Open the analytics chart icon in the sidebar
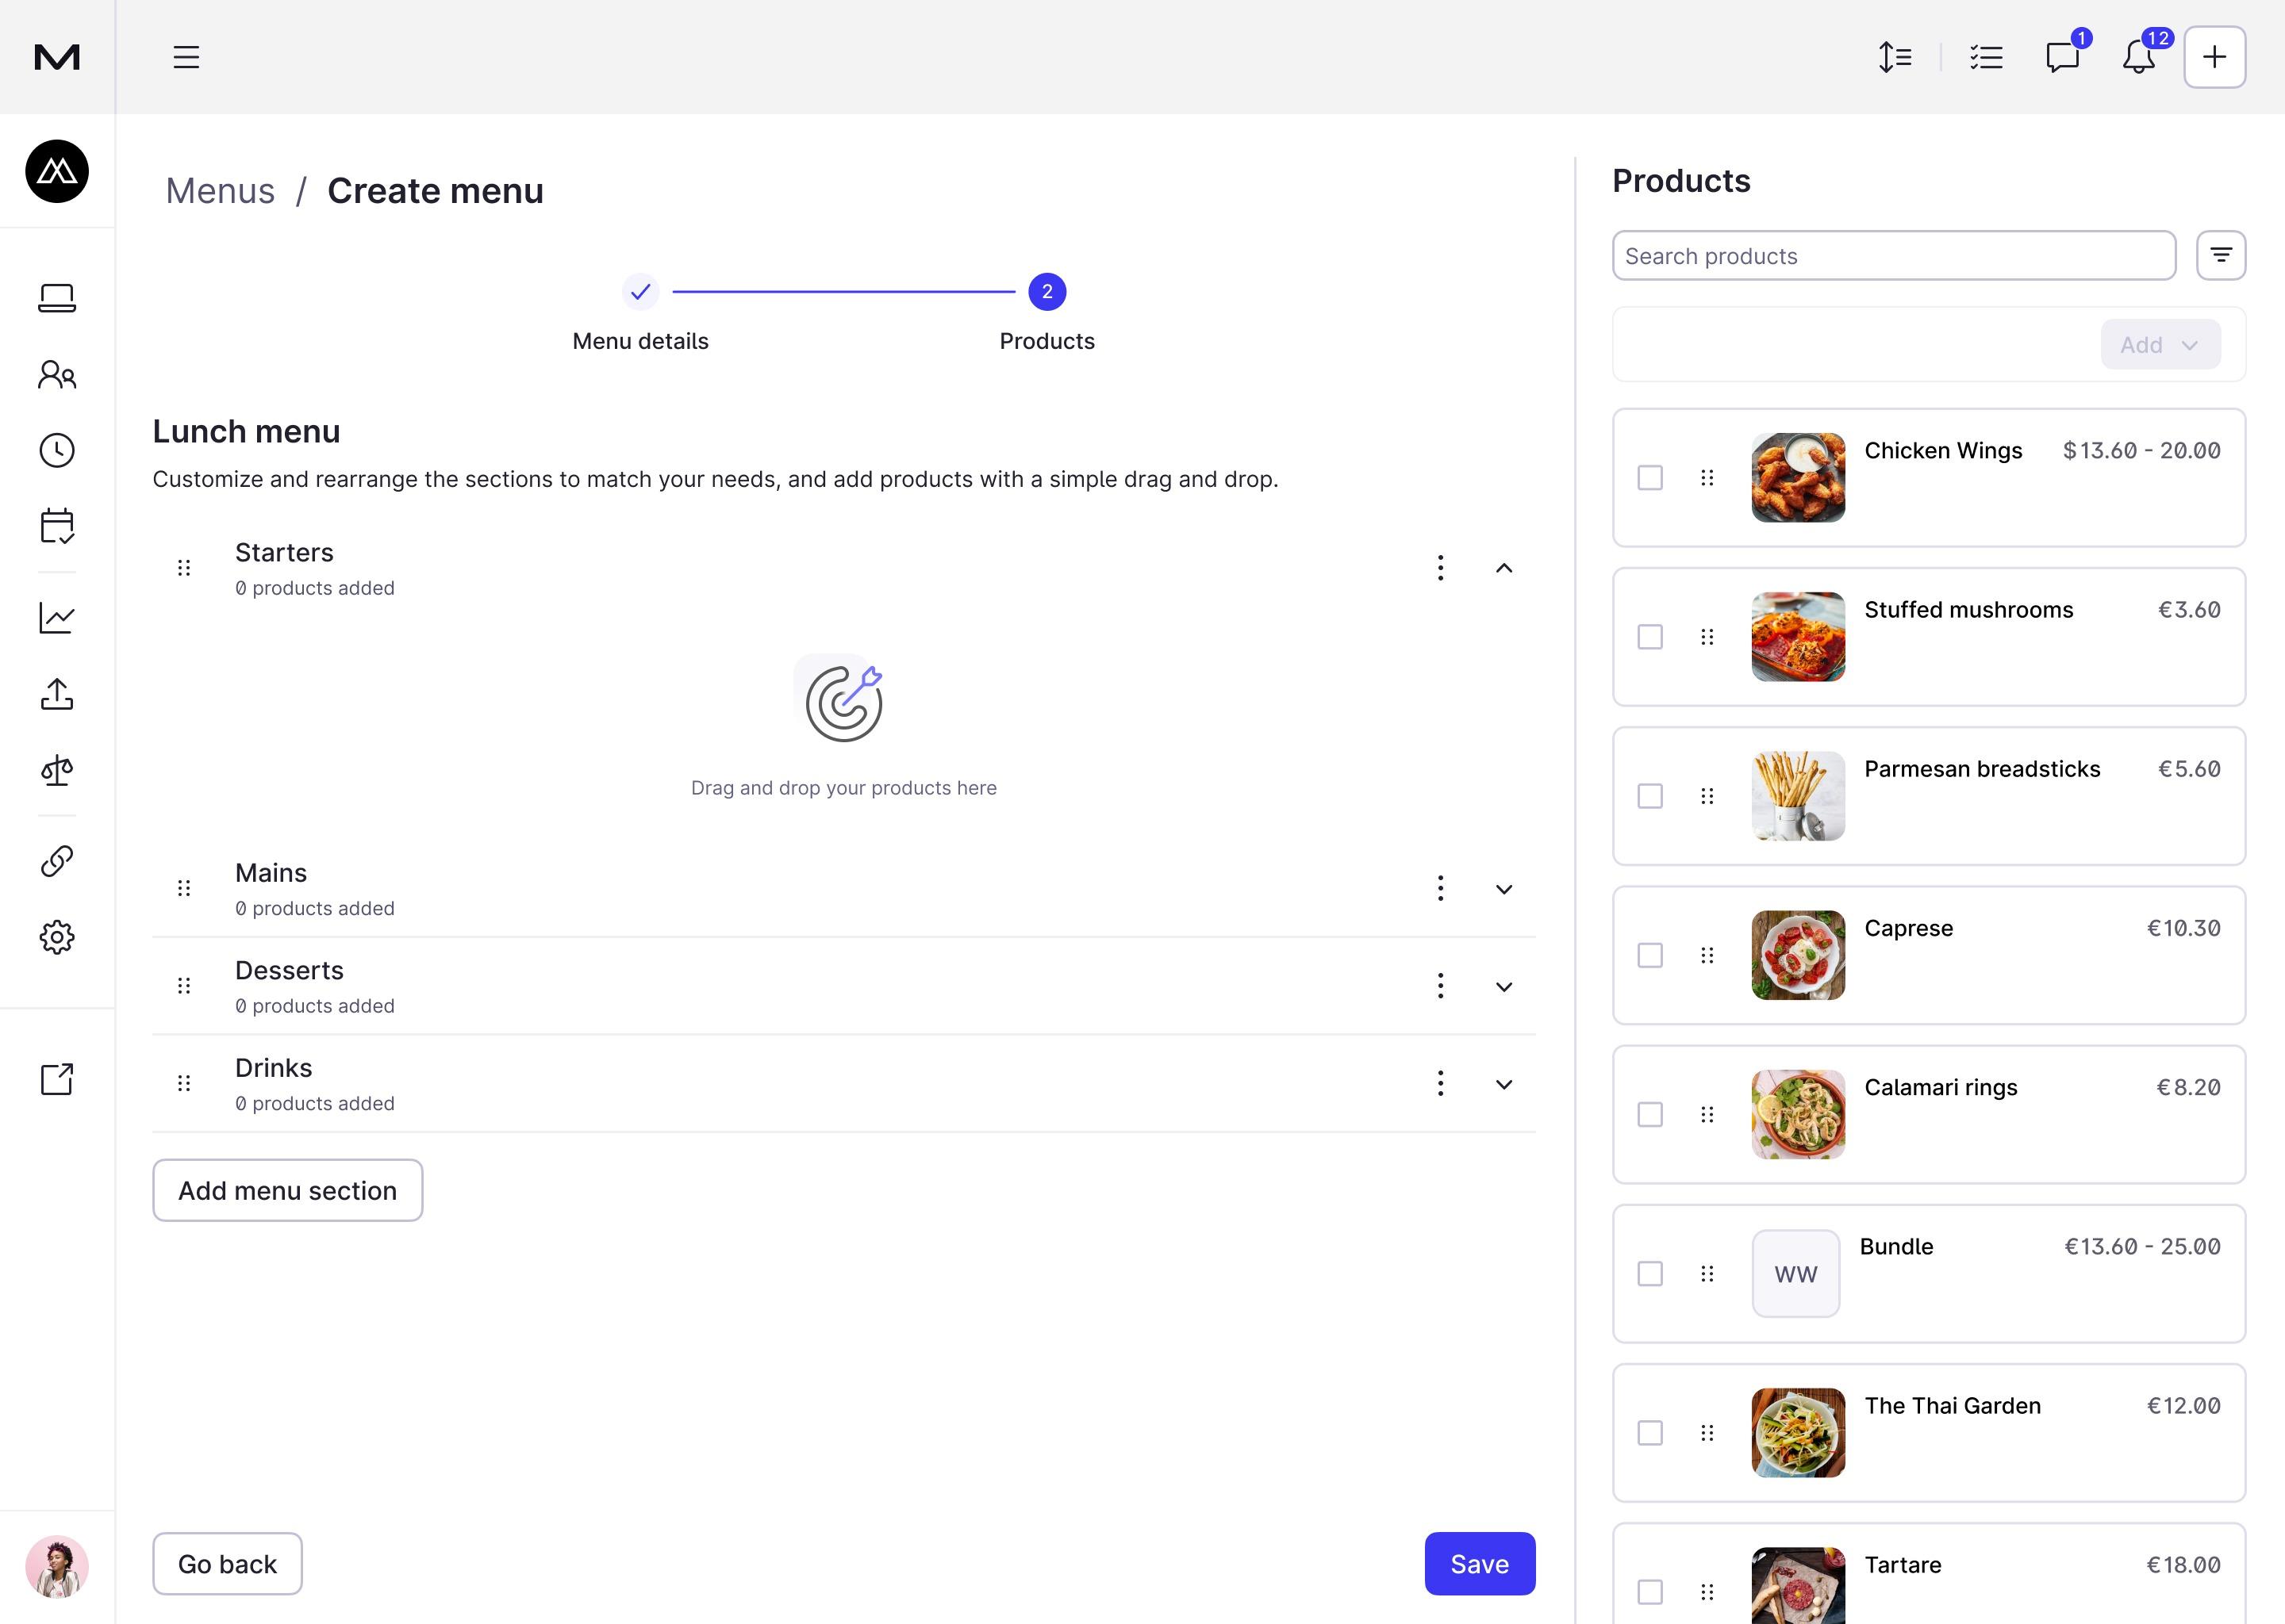 57,618
